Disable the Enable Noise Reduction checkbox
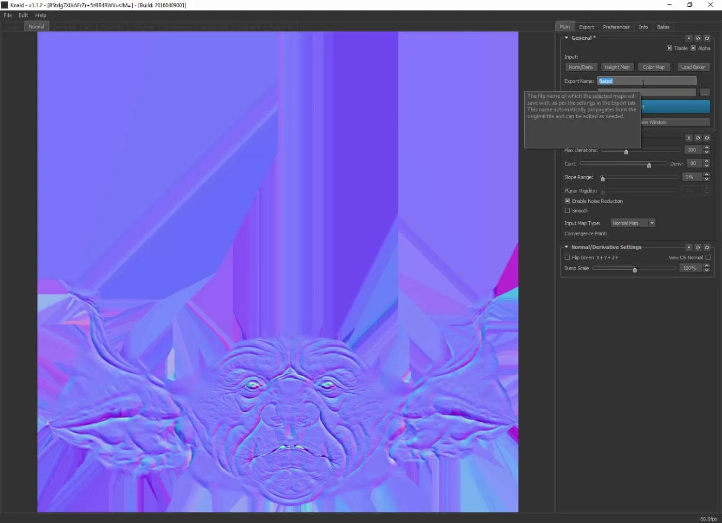Image resolution: width=722 pixels, height=523 pixels. (567, 201)
